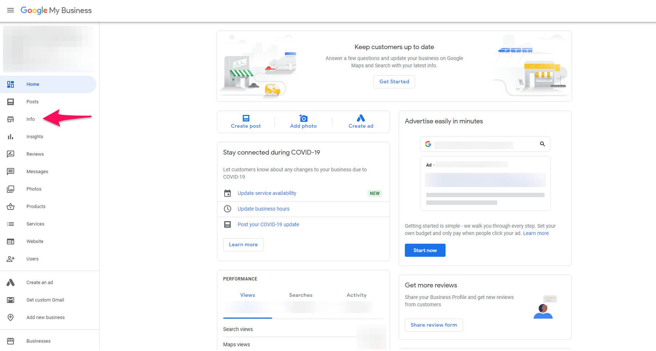This screenshot has height=351, width=656.
Task: Switch to the Activity tab
Action: [356, 295]
